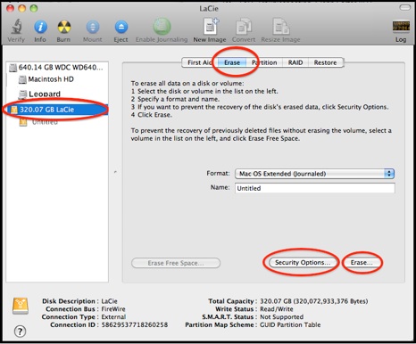
Task: Switch to the Partition tab
Action: [x=264, y=62]
